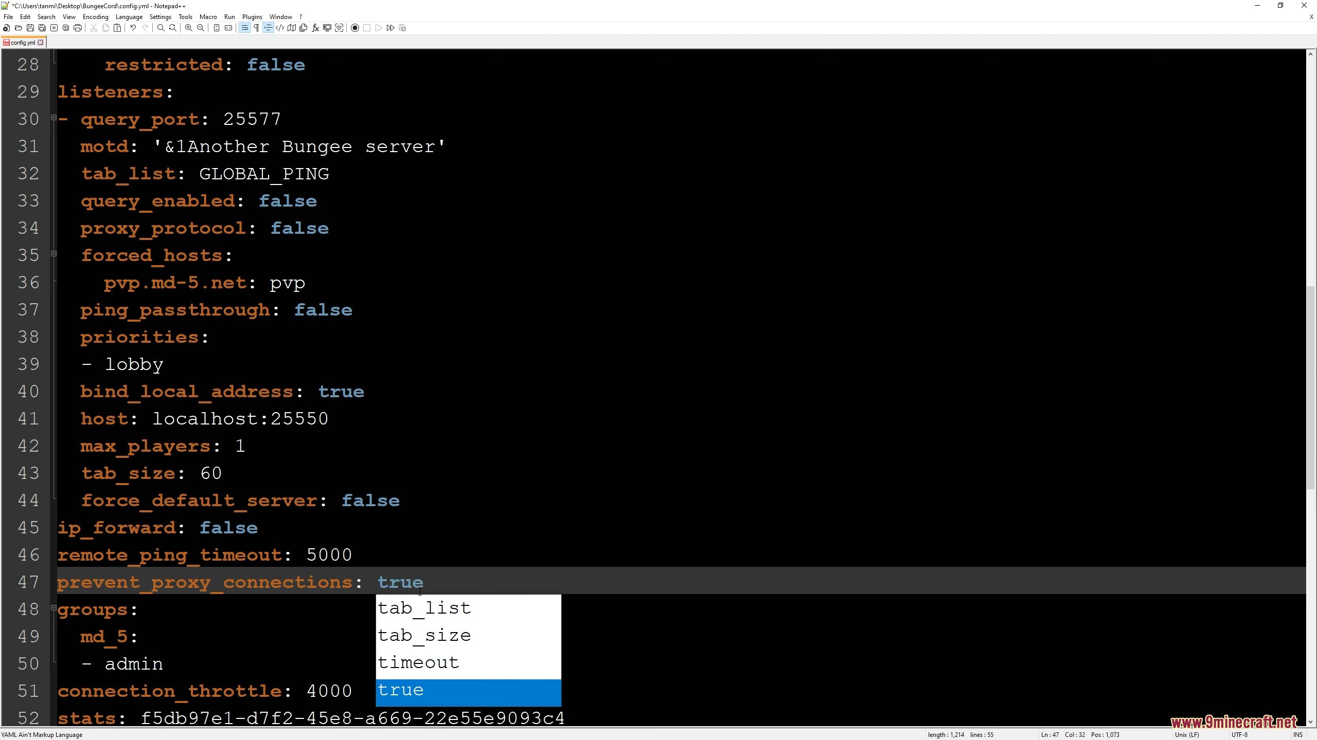Open the Settings menu
The image size is (1317, 740).
[161, 16]
